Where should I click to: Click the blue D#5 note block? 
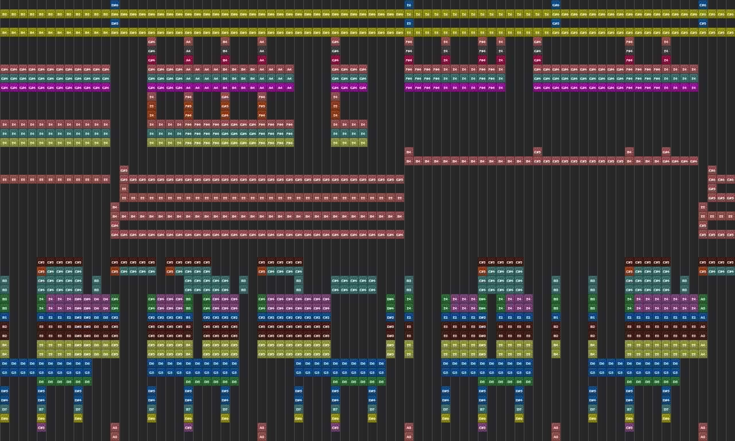[x=115, y=23]
